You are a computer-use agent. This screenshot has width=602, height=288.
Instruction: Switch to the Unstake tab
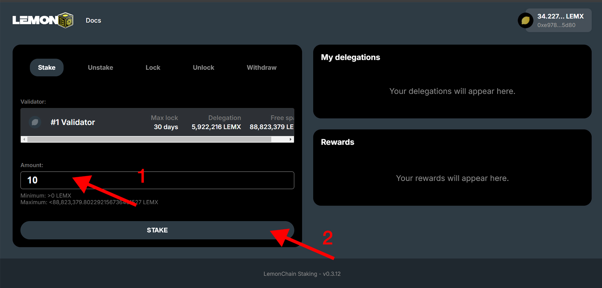coord(100,68)
